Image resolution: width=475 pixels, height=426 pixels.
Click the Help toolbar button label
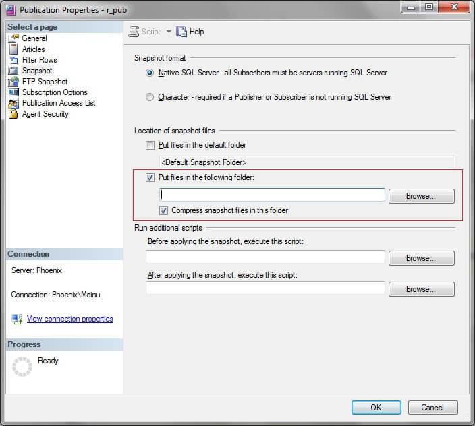(196, 32)
